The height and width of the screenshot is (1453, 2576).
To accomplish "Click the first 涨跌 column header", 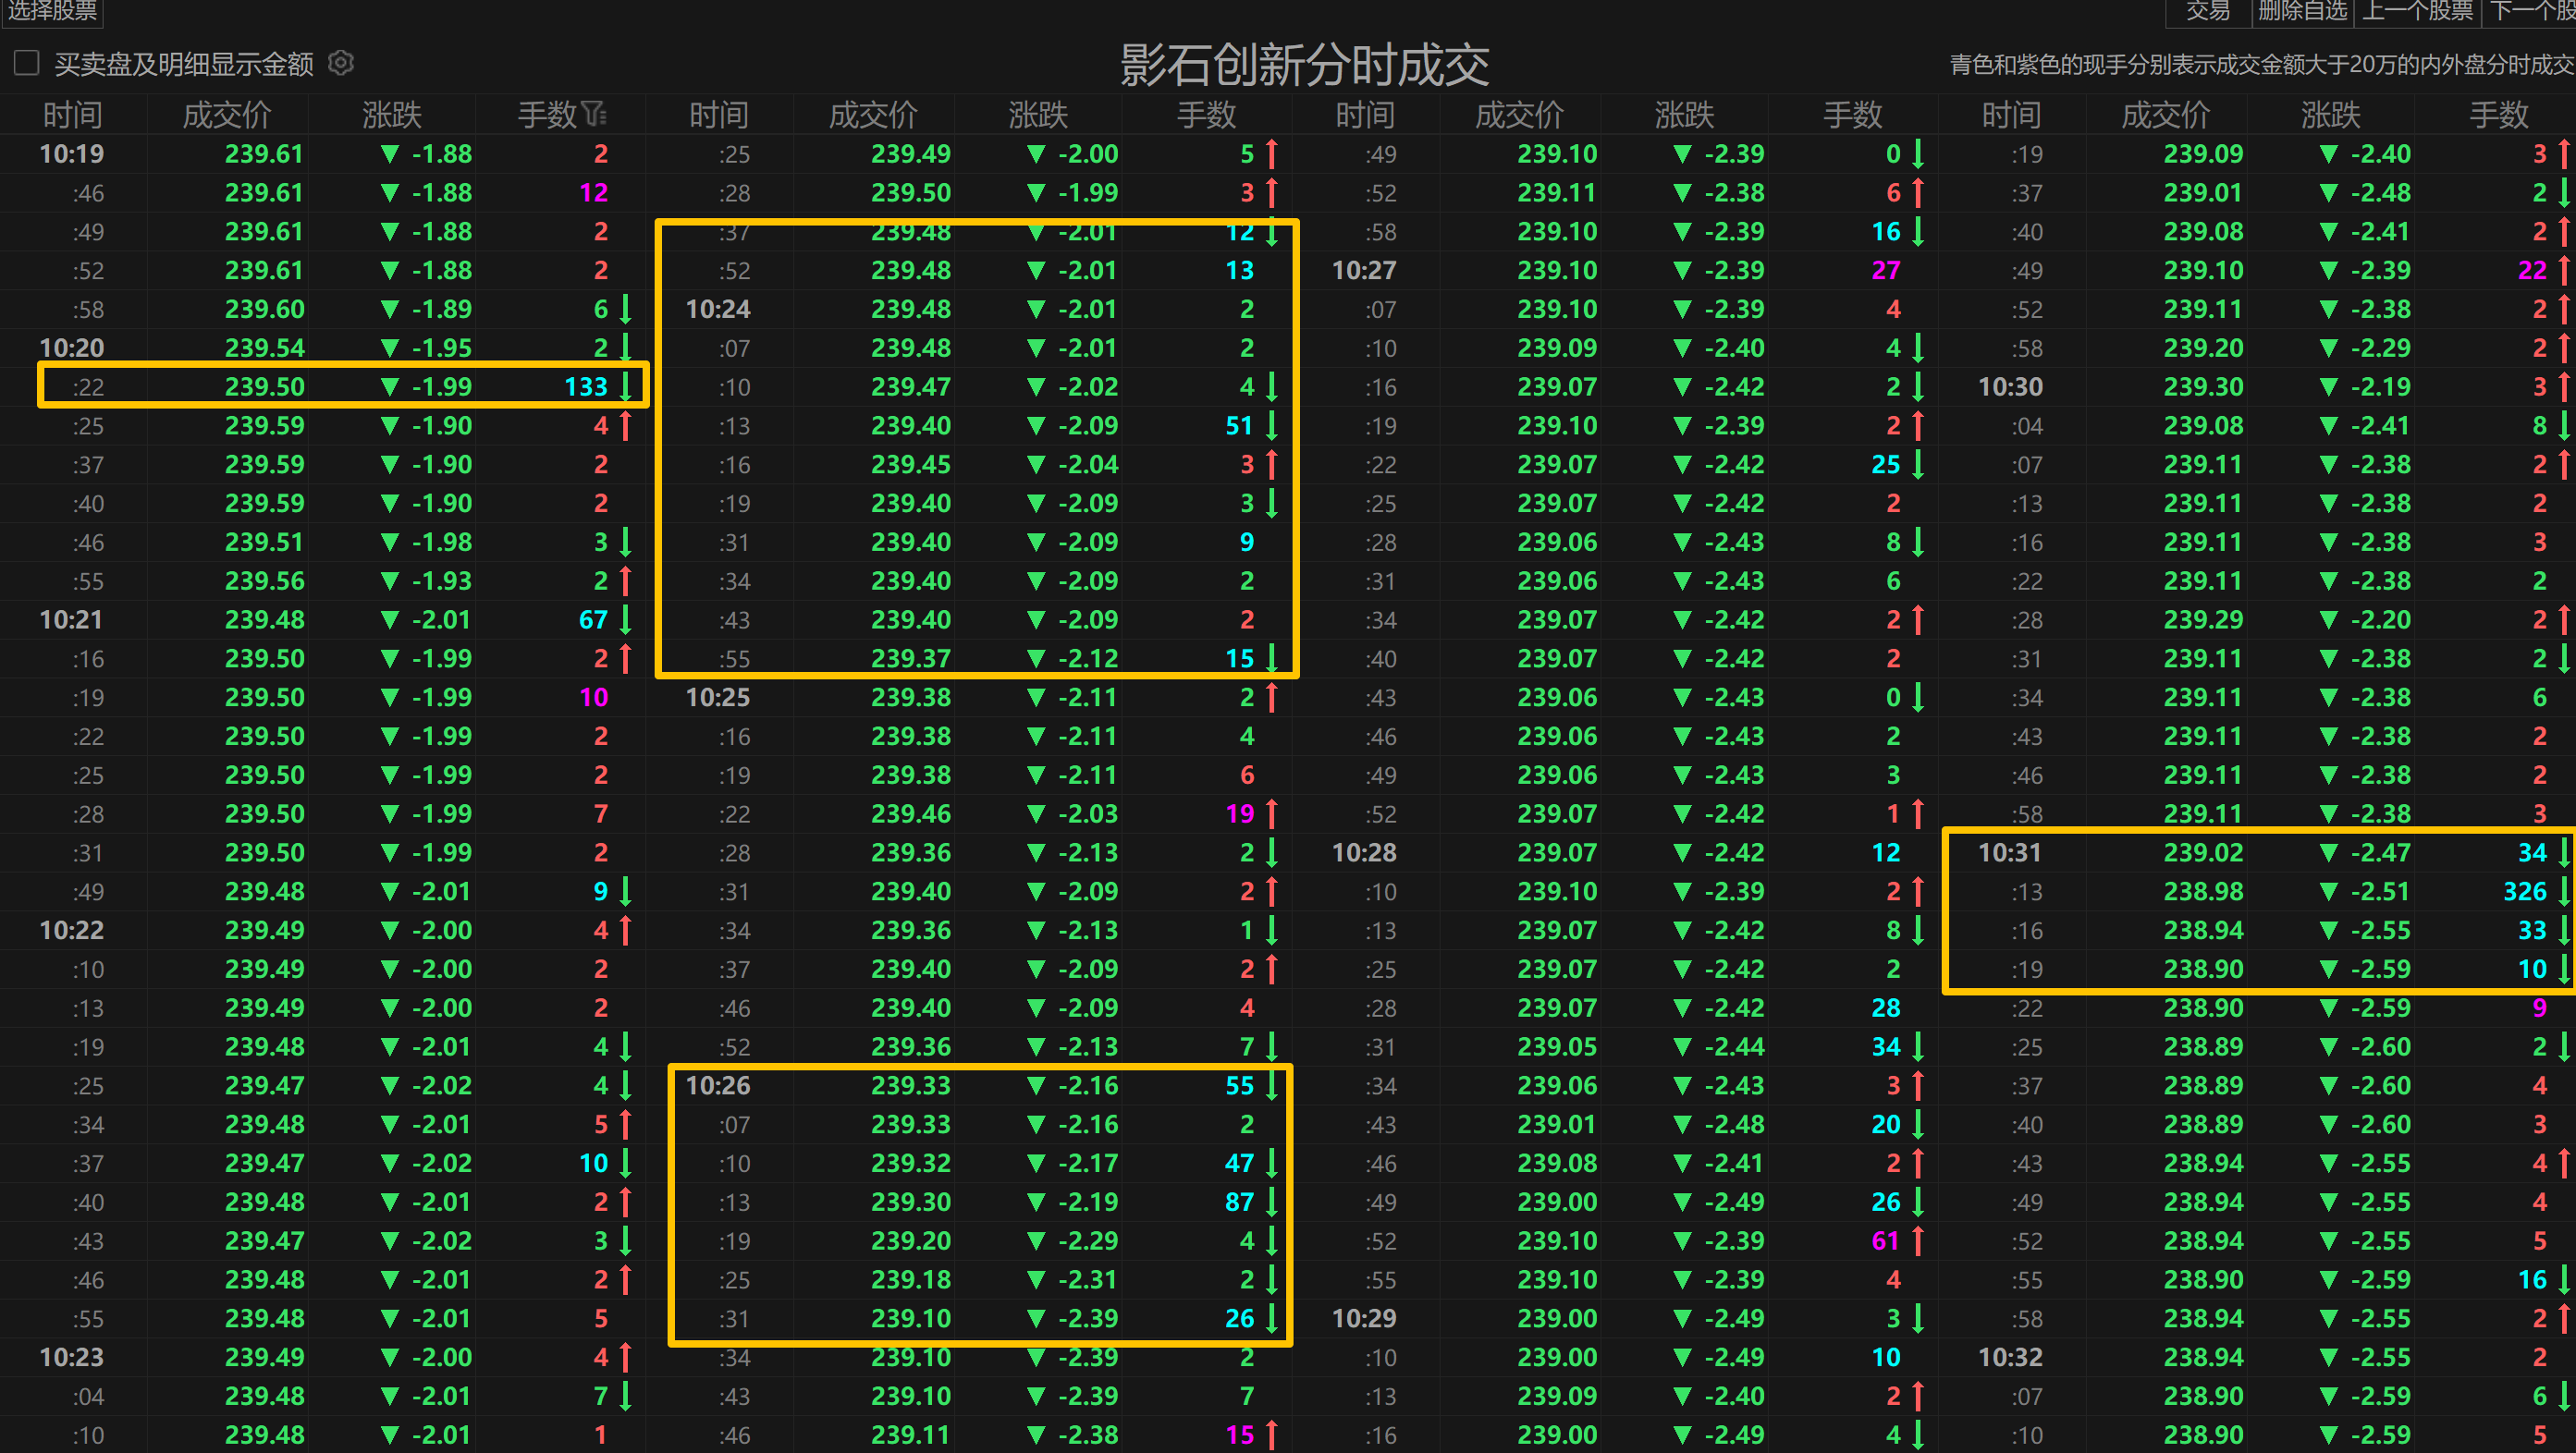I will (x=392, y=115).
